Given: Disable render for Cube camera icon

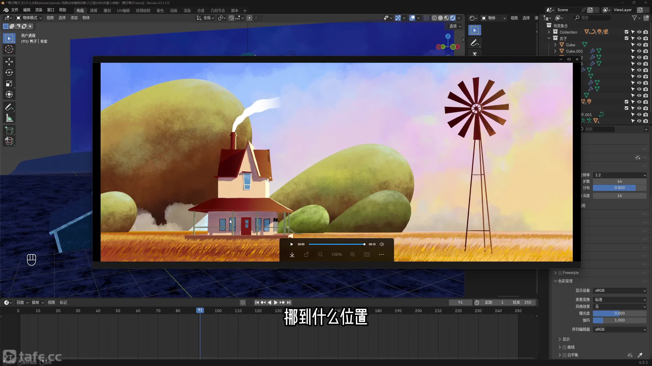Looking at the screenshot, I should [646, 45].
